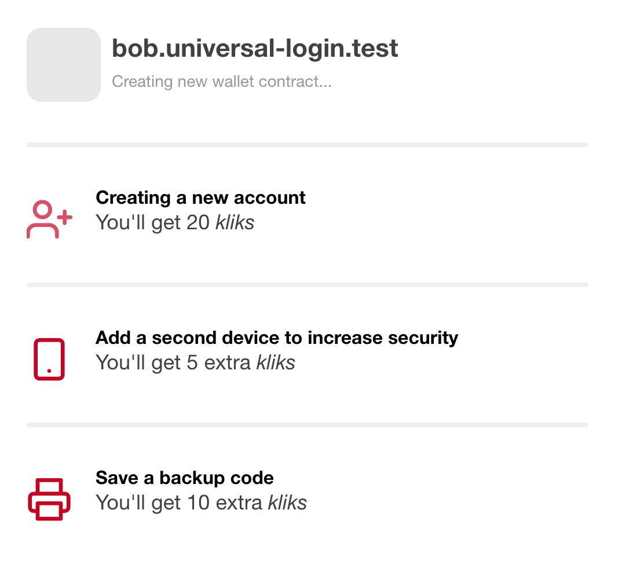Click the 'You'll get 5 extra kliks' text
Screen dimensions: 622x572
196,362
